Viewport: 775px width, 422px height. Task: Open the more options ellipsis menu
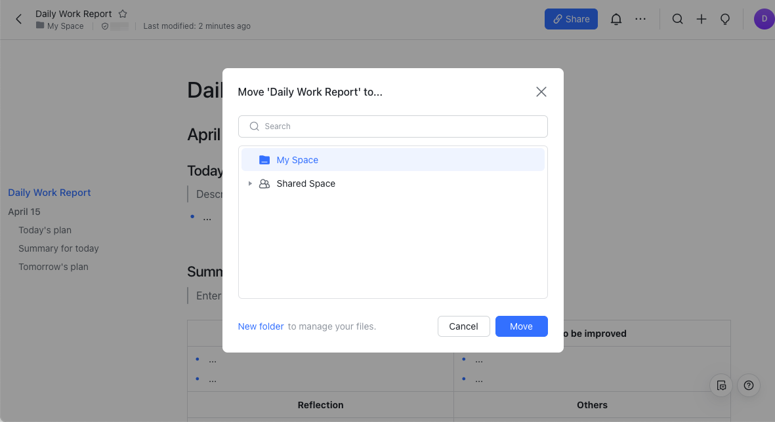click(640, 19)
